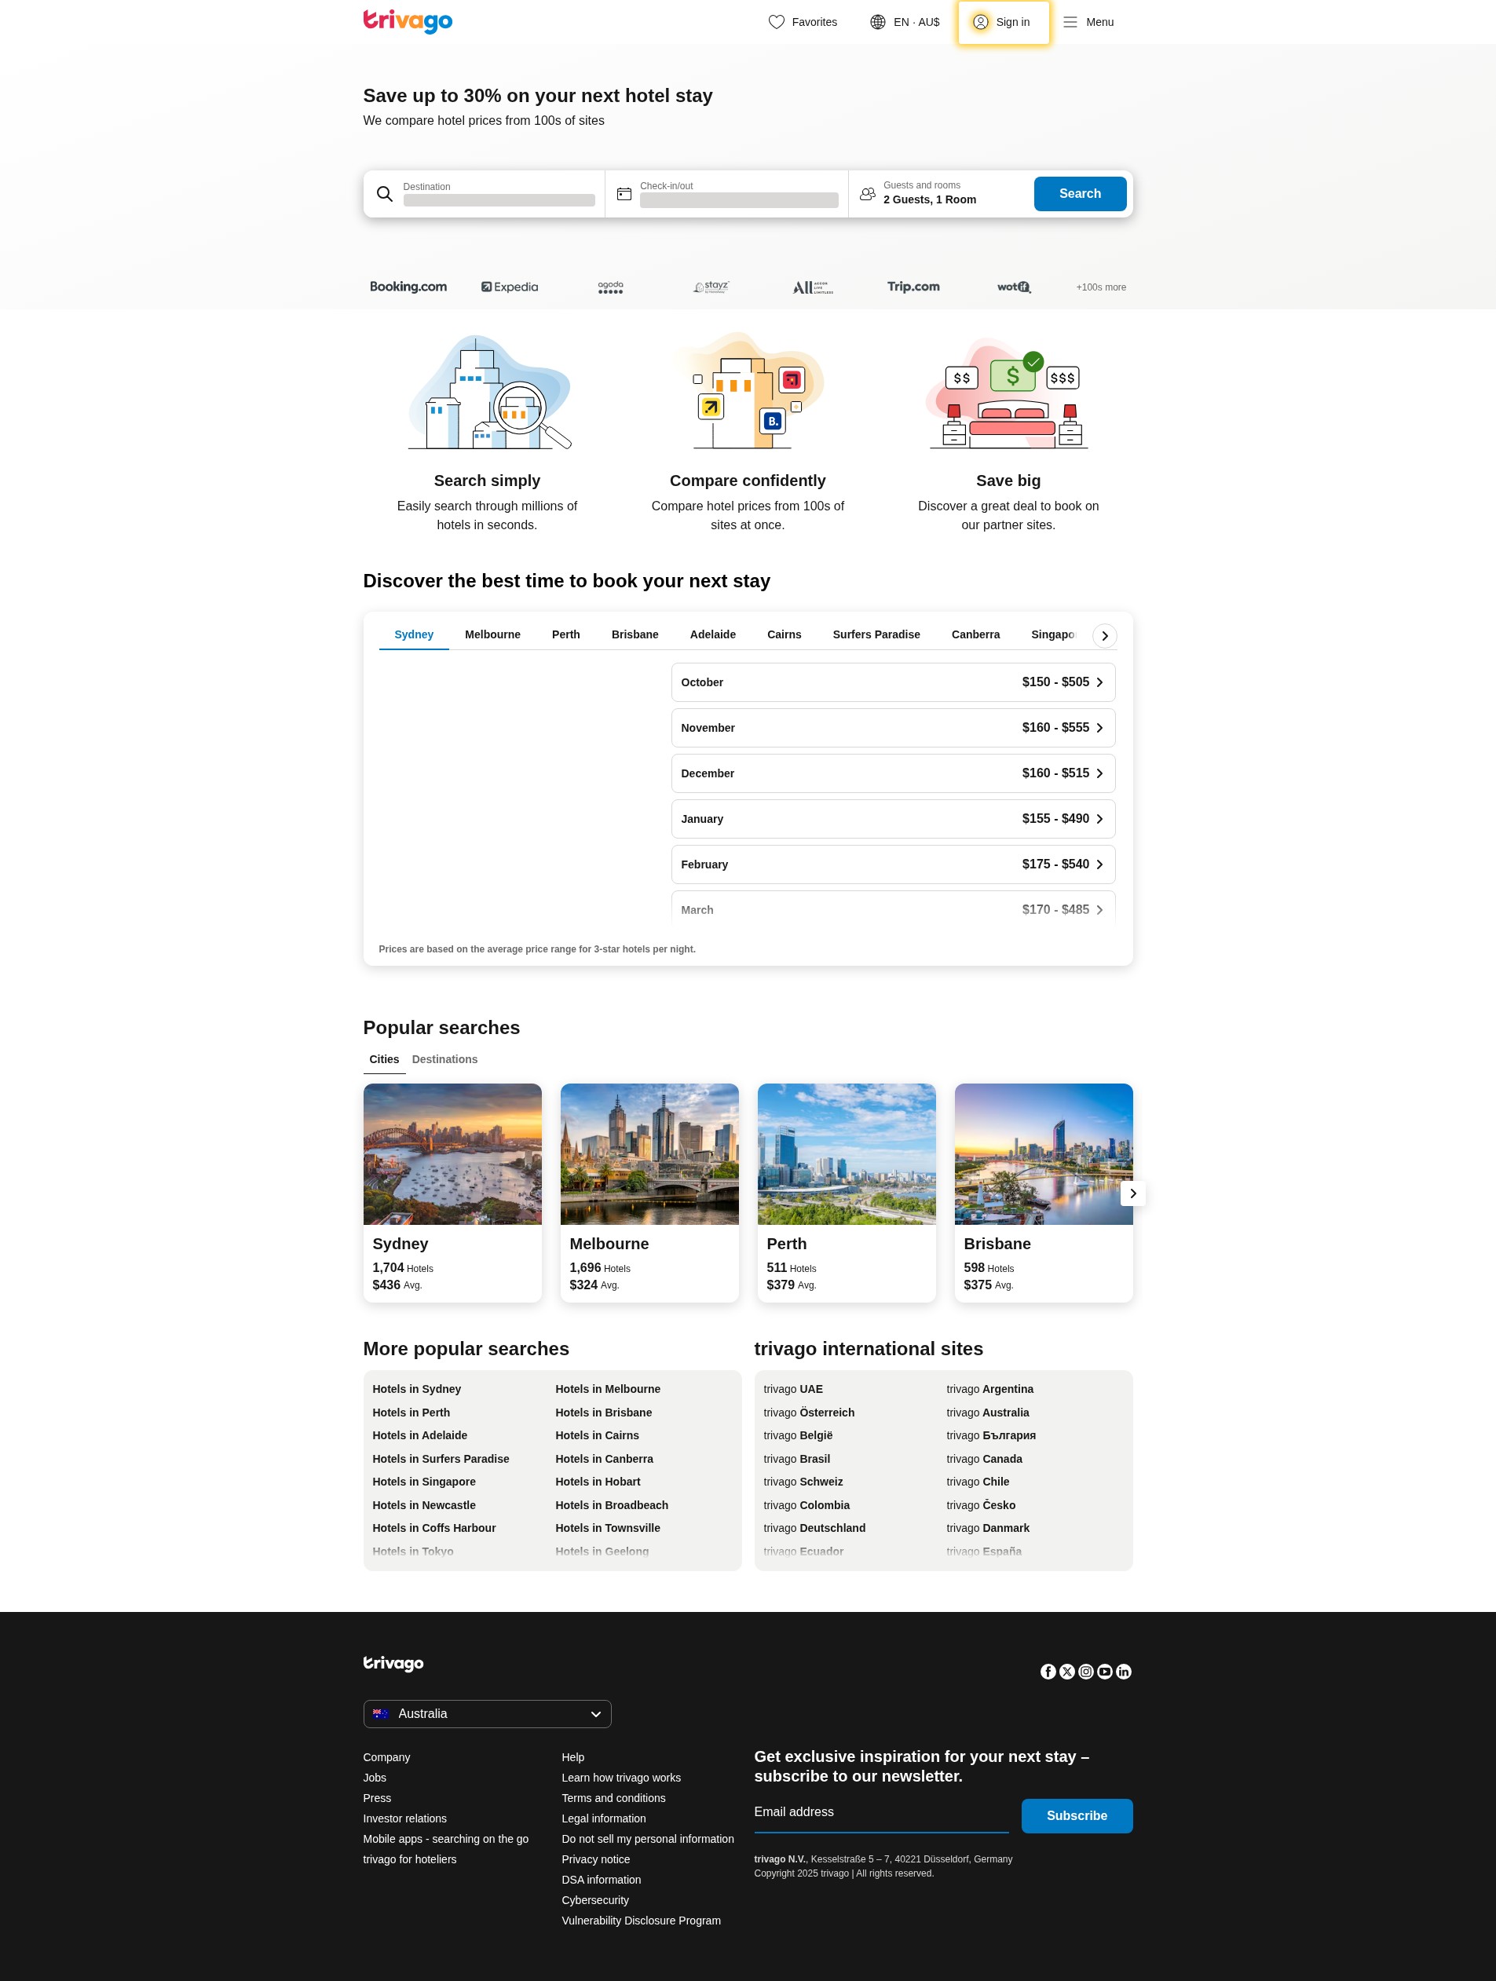Open the Brisbane city card photo
Screen dimensions: 1496x1981
point(1044,1153)
